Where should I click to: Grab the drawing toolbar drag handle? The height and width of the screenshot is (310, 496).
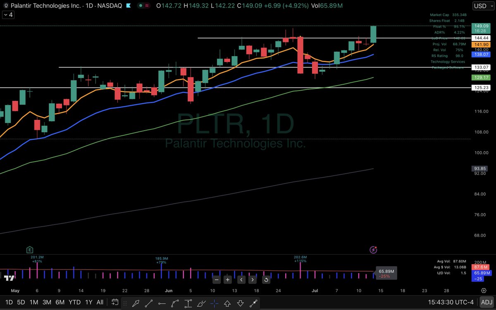(124, 303)
